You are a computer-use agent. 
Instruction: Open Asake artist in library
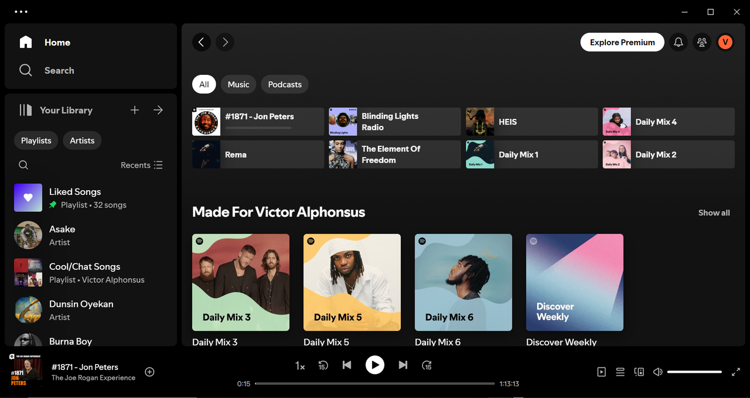pos(91,235)
